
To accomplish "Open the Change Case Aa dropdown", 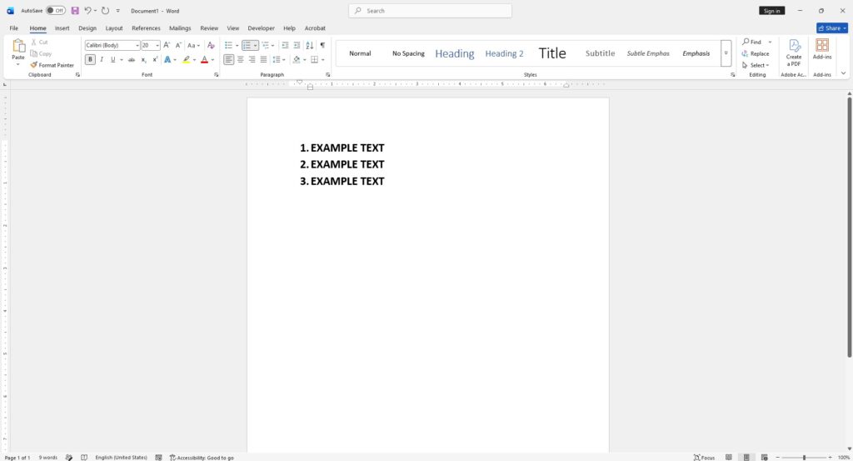I will (193, 45).
